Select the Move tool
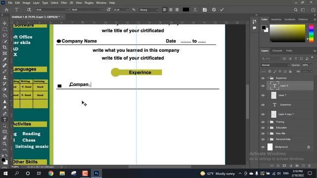 coord(4,23)
